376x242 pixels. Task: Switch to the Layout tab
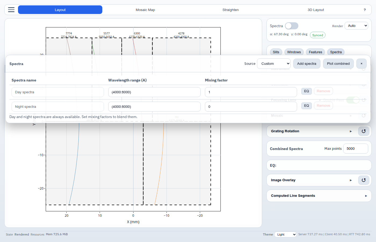click(x=60, y=10)
